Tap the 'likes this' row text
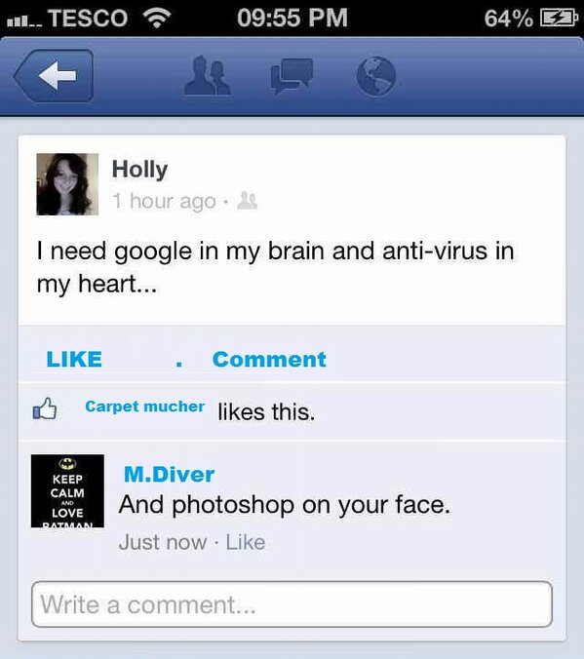Screen dimensions: 584x659 click(266, 411)
